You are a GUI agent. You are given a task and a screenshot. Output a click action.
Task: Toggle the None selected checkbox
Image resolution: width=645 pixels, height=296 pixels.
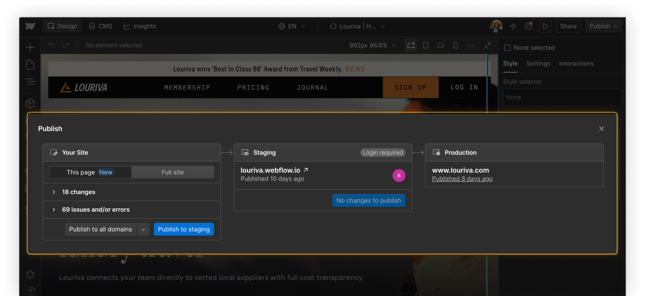507,48
